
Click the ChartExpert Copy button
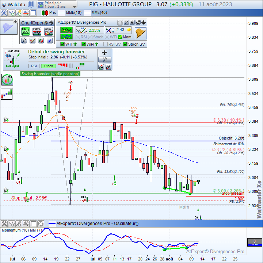click(49, 31)
